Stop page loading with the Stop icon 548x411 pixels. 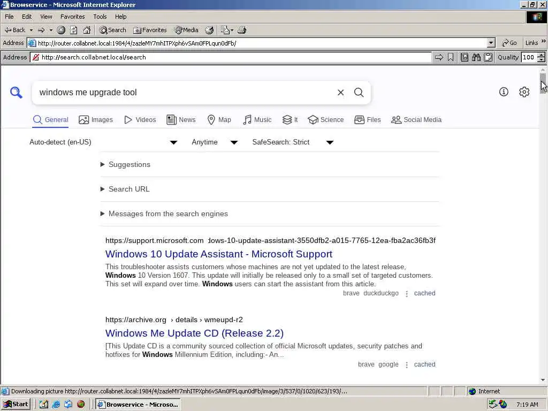tap(61, 30)
